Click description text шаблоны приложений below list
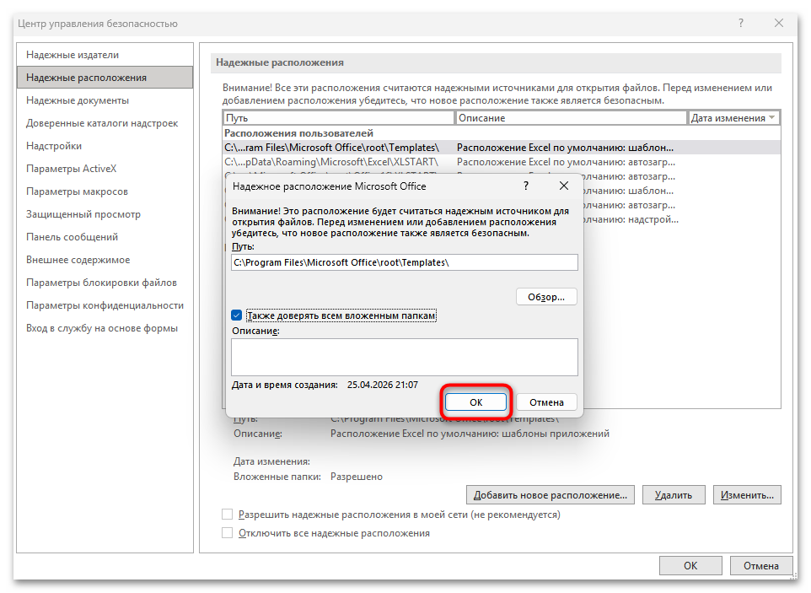 (556, 434)
